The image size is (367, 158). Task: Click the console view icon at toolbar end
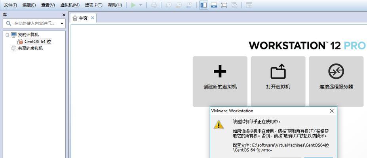click(x=249, y=5)
